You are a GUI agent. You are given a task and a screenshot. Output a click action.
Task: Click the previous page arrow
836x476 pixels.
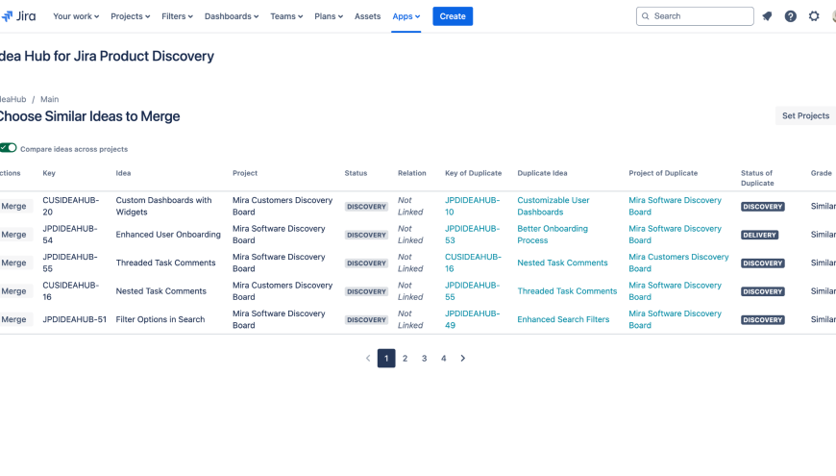click(x=368, y=359)
